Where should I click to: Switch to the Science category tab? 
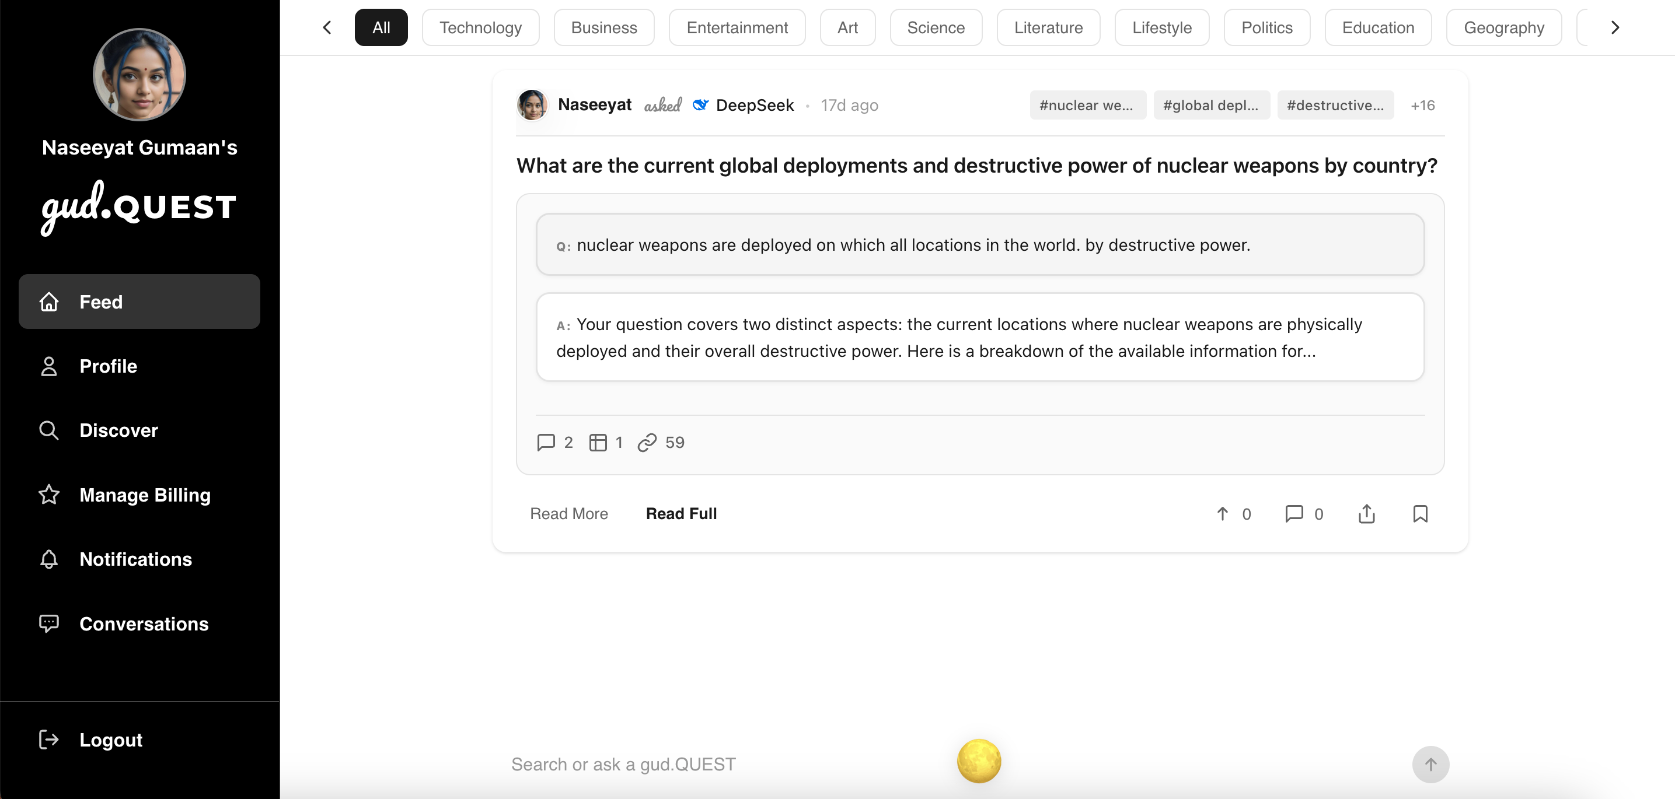point(935,28)
